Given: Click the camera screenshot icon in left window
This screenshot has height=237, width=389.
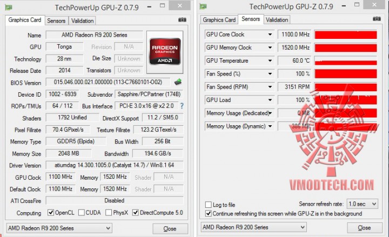Looking at the screenshot, I should coord(183,19).
